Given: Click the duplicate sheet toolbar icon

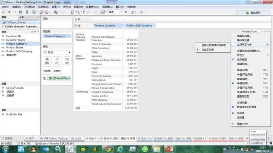Looking at the screenshot, I should point(42,12).
